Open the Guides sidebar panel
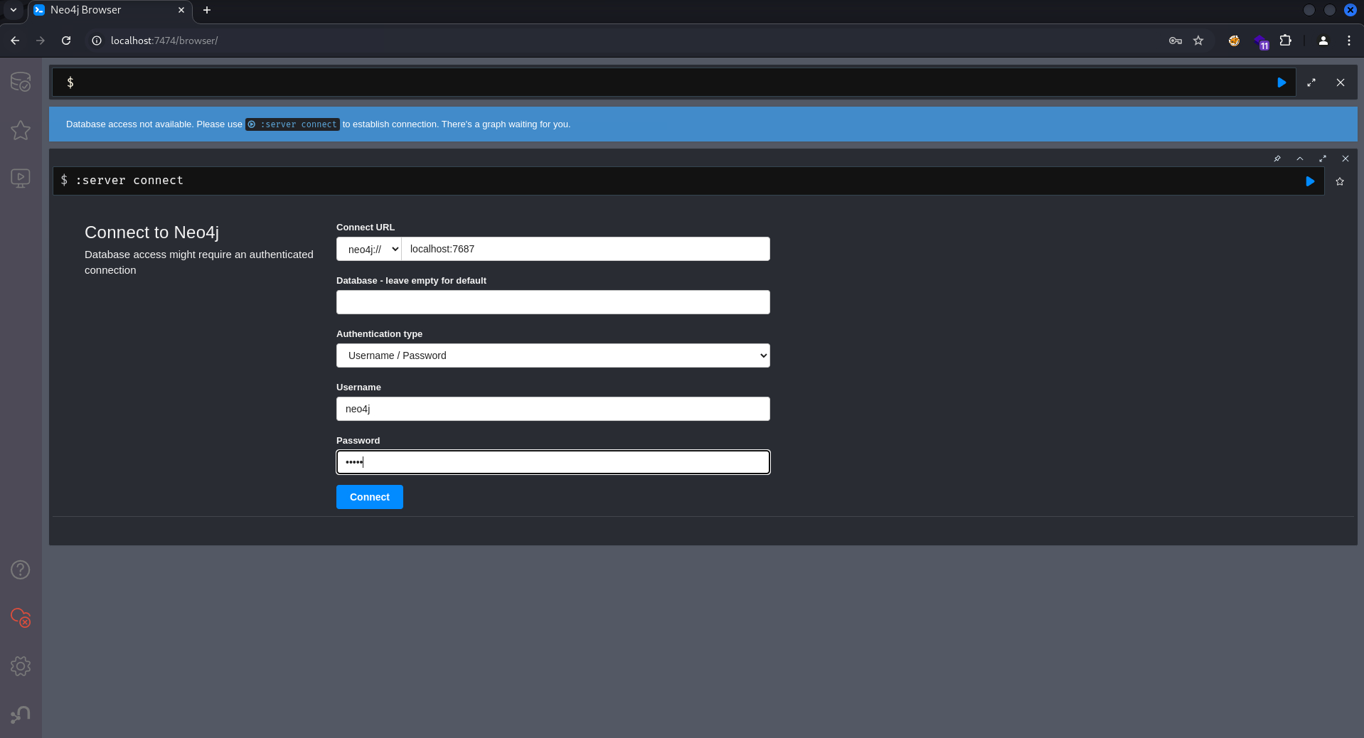 tap(21, 178)
